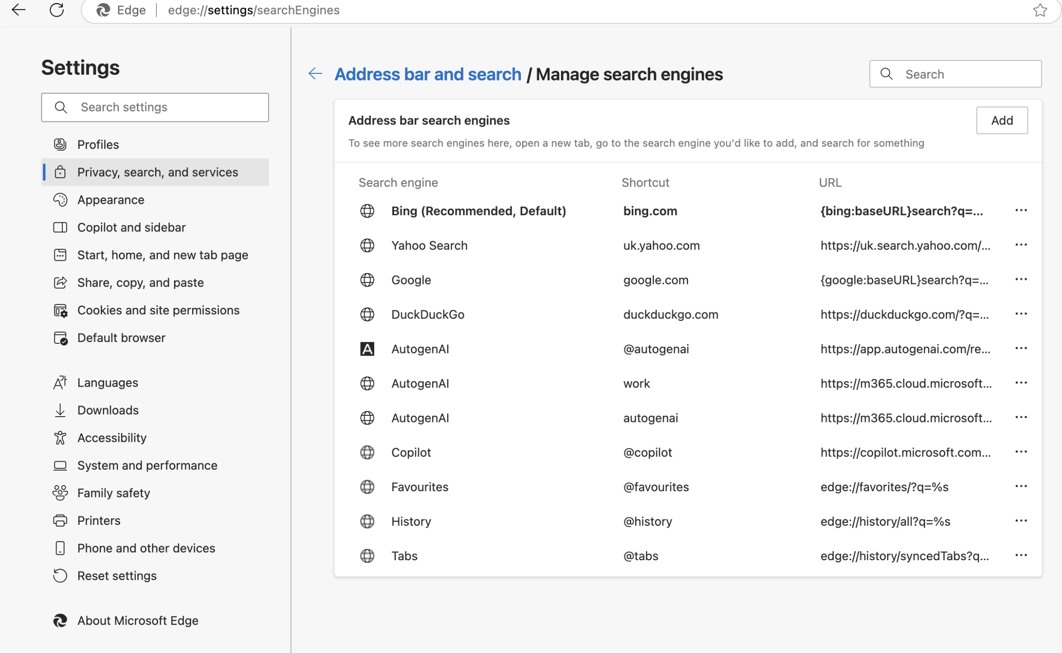This screenshot has height=653, width=1062.
Task: Open Reset settings
Action: click(155, 576)
